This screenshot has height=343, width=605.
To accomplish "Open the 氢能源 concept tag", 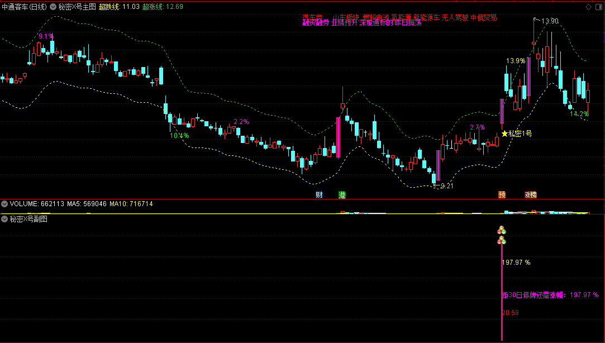I will (x=401, y=17).
